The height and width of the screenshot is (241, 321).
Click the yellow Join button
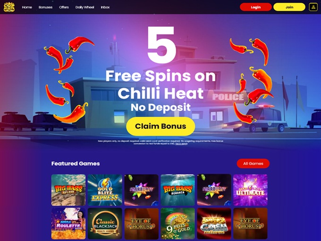point(289,7)
